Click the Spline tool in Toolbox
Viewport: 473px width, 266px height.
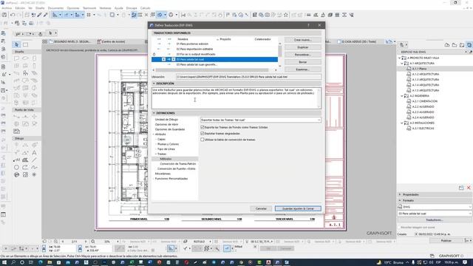coord(34,167)
